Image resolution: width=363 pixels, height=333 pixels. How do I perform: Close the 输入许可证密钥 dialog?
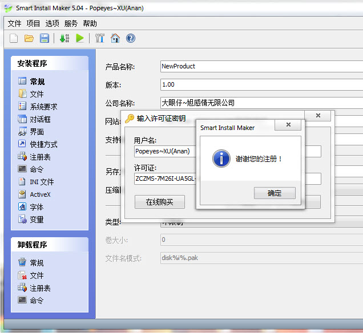[x=318, y=116]
